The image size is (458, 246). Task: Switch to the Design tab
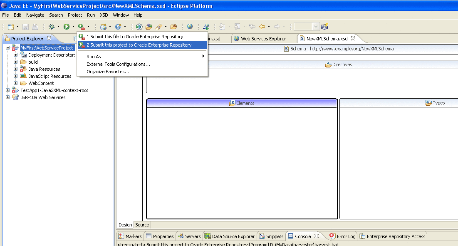tap(125, 225)
